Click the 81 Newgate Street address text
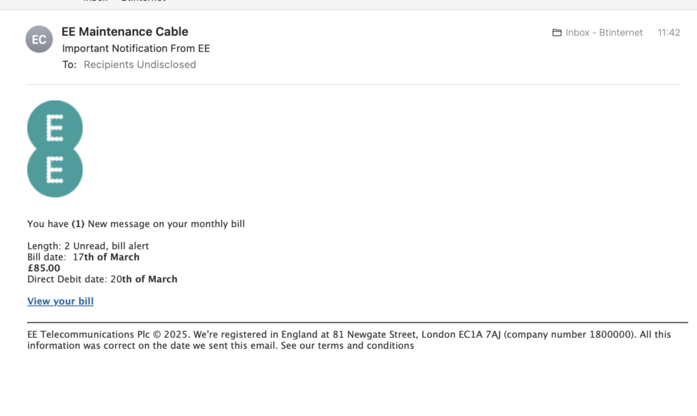Screen dimensions: 697x416 coord(375,334)
